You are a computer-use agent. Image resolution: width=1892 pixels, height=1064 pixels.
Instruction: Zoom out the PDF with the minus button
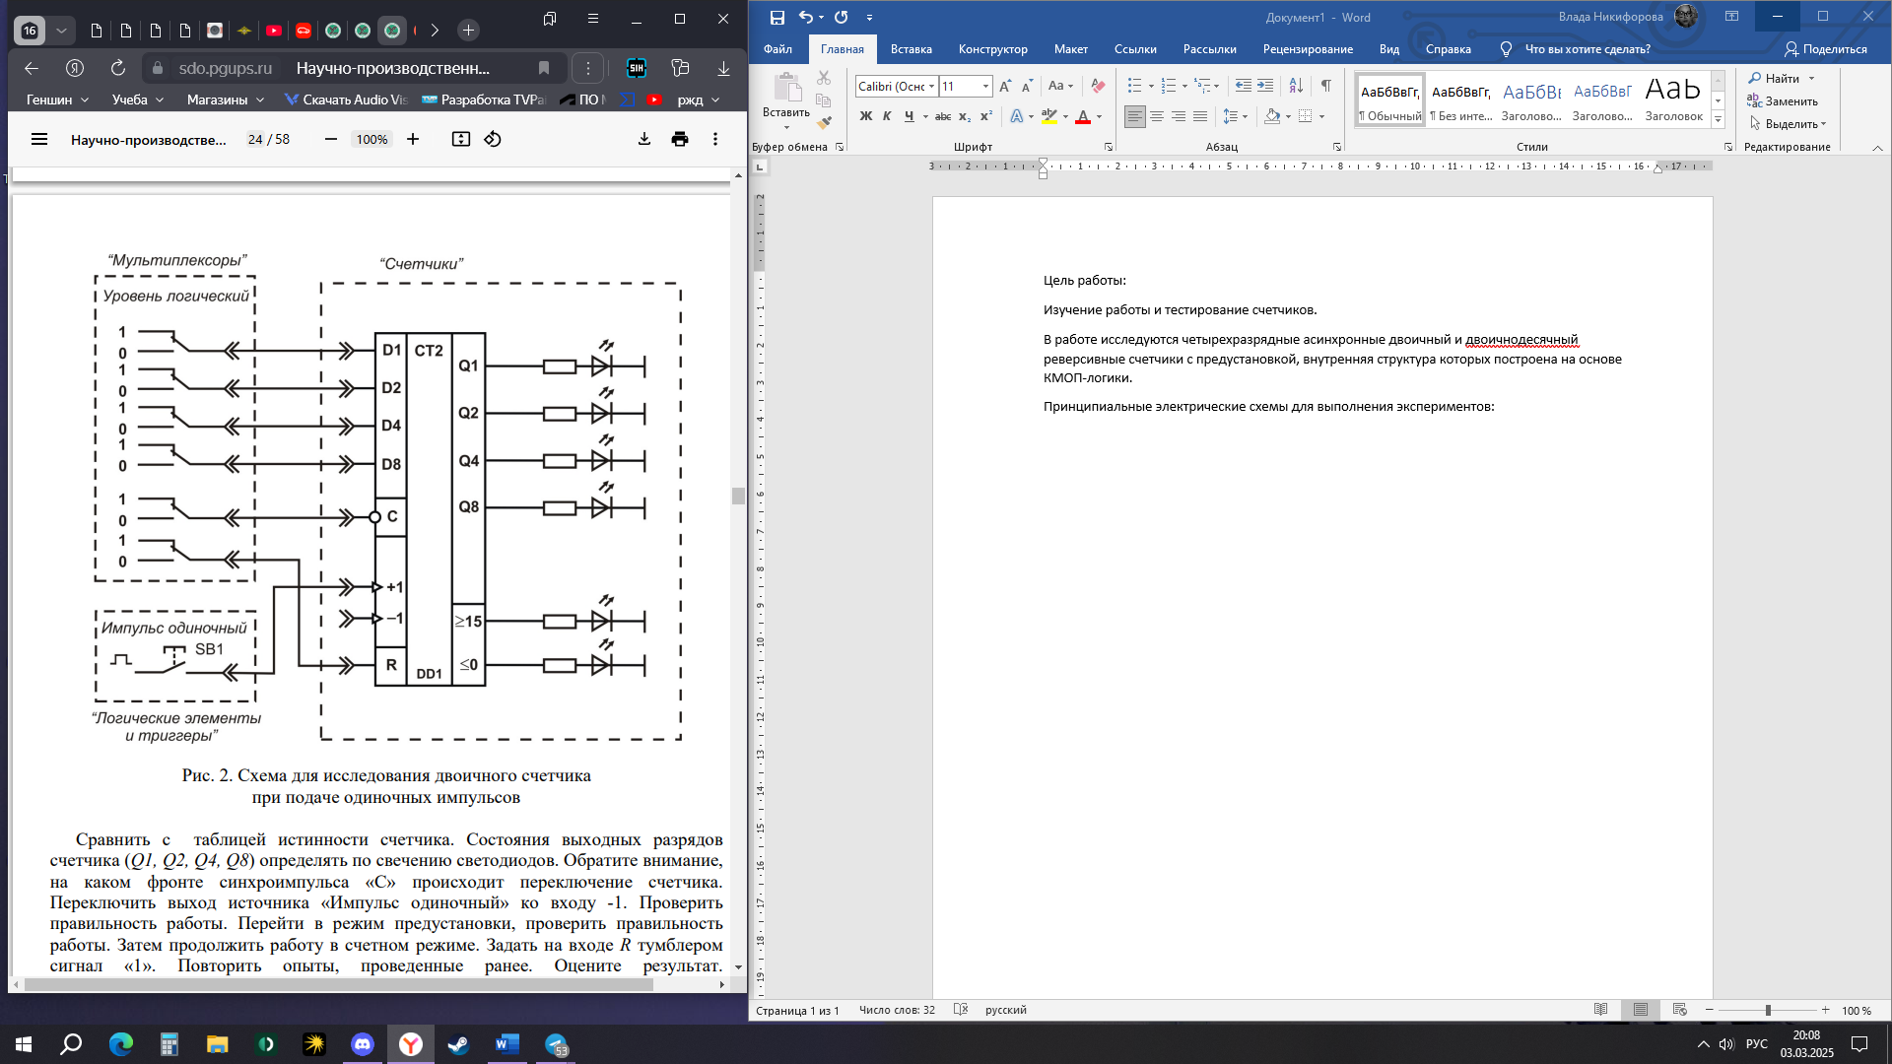click(x=331, y=140)
